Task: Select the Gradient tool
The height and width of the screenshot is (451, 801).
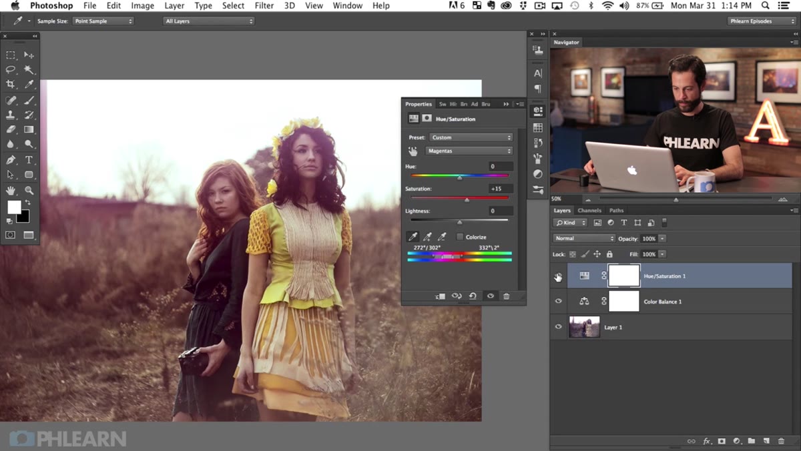Action: click(29, 129)
